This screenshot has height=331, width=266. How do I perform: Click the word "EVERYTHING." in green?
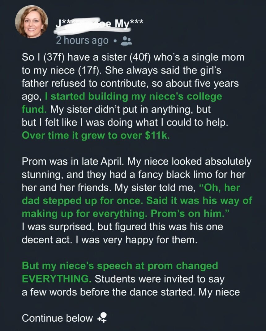[56, 278]
